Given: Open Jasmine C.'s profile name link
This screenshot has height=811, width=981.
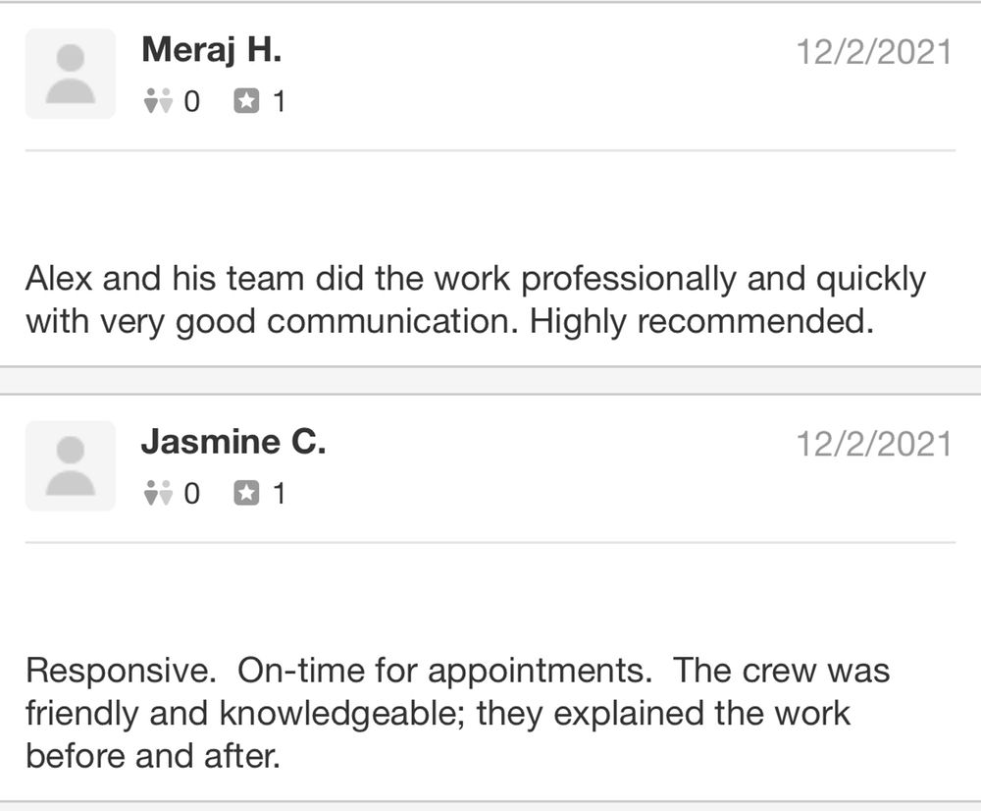Looking at the screenshot, I should 232,443.
